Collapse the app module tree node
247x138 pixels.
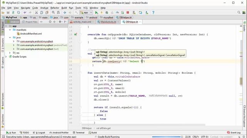point(6,26)
